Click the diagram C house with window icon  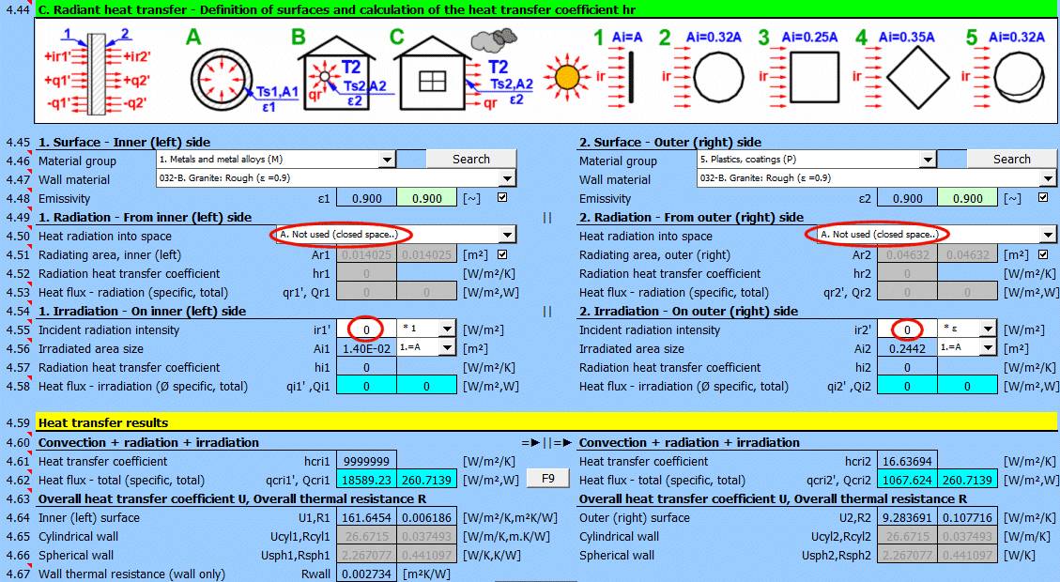(x=431, y=77)
